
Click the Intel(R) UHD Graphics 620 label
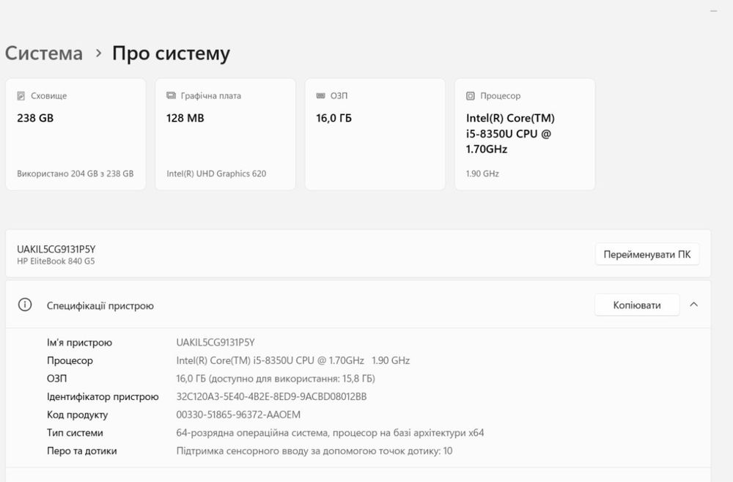(216, 174)
